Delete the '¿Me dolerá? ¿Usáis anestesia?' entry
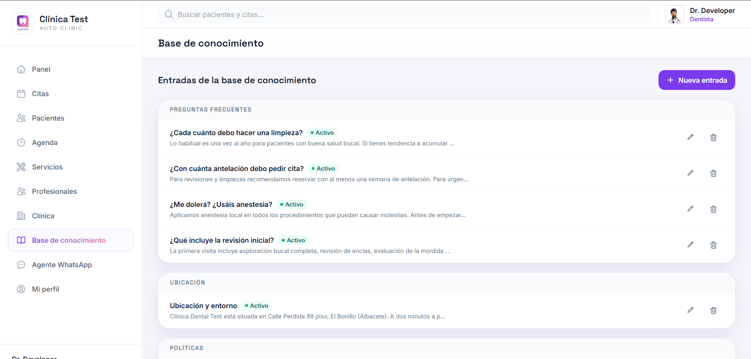Image resolution: width=751 pixels, height=359 pixels. point(713,209)
